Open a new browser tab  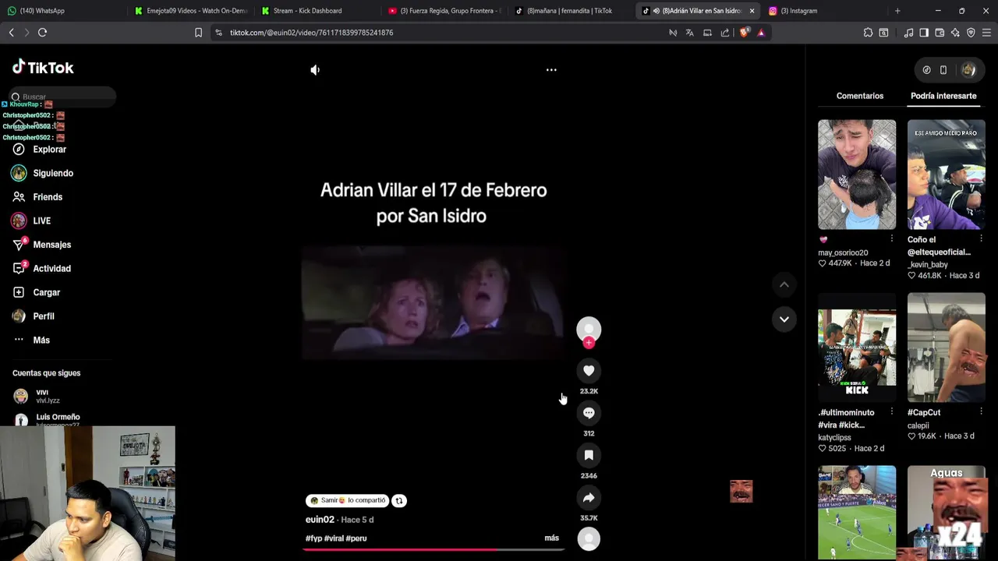click(897, 11)
